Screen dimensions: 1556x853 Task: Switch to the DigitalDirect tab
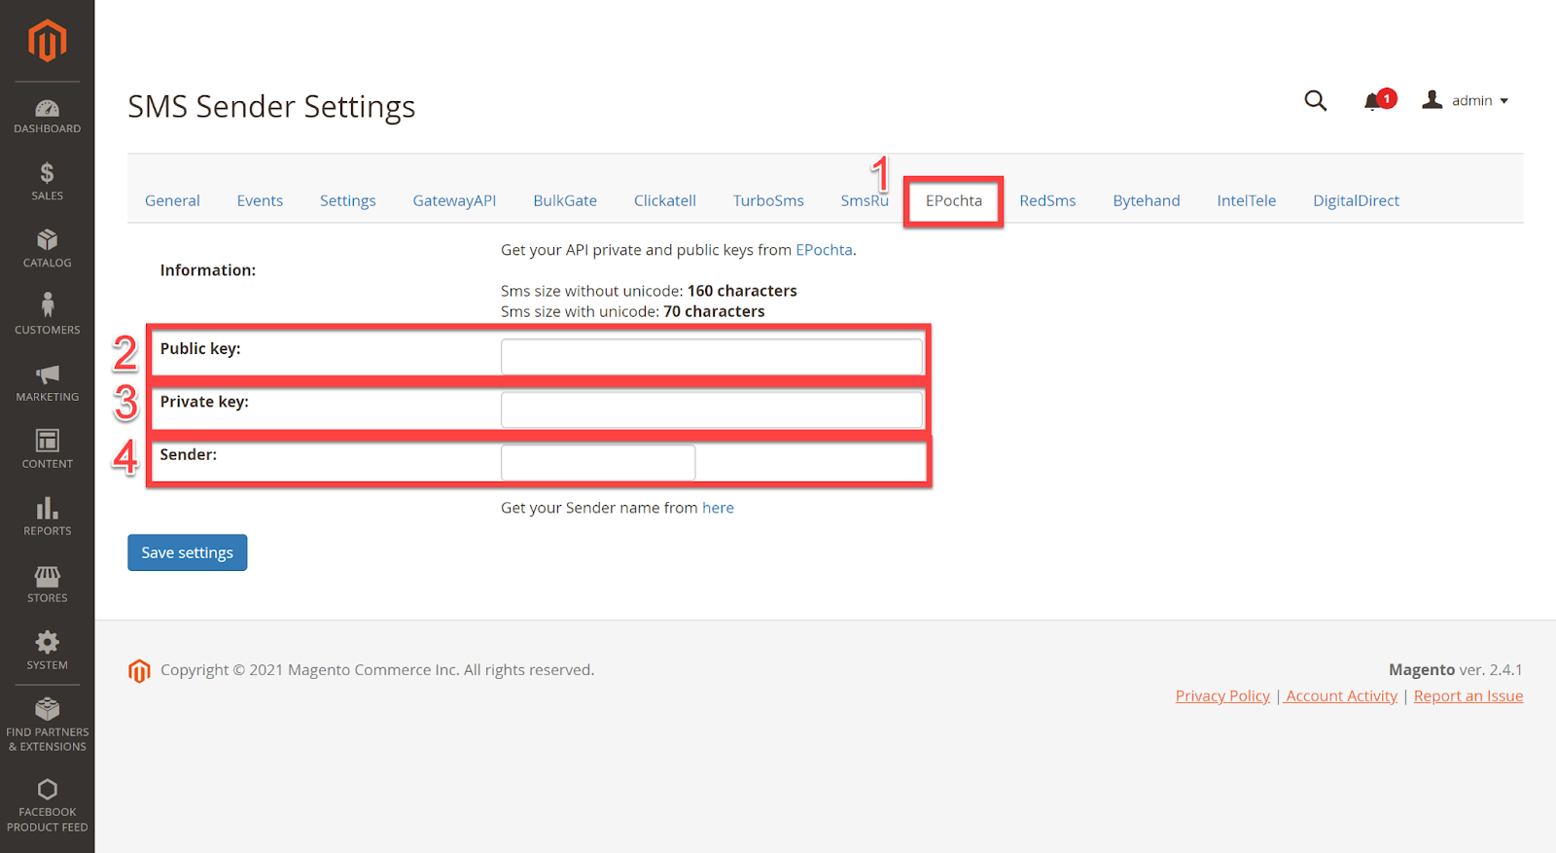pyautogui.click(x=1356, y=200)
